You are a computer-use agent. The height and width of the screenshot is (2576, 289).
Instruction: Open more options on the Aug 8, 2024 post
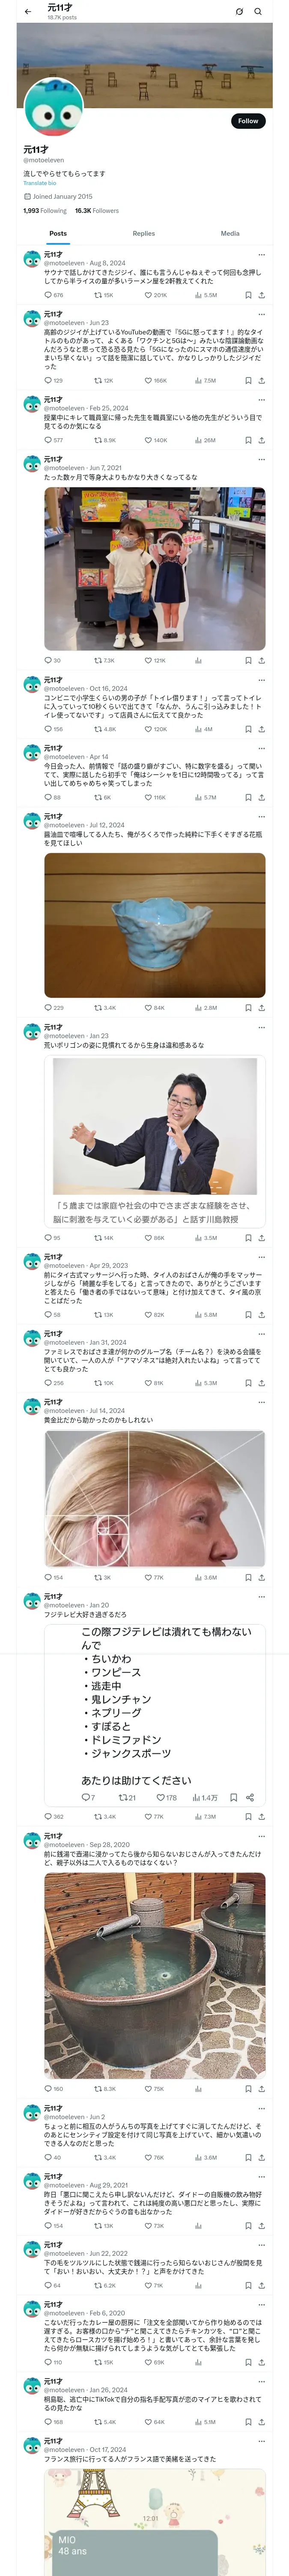[x=262, y=255]
